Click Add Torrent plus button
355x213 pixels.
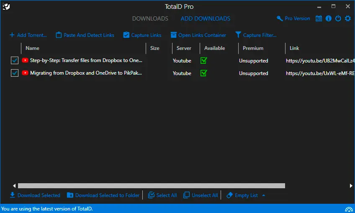pos(28,35)
